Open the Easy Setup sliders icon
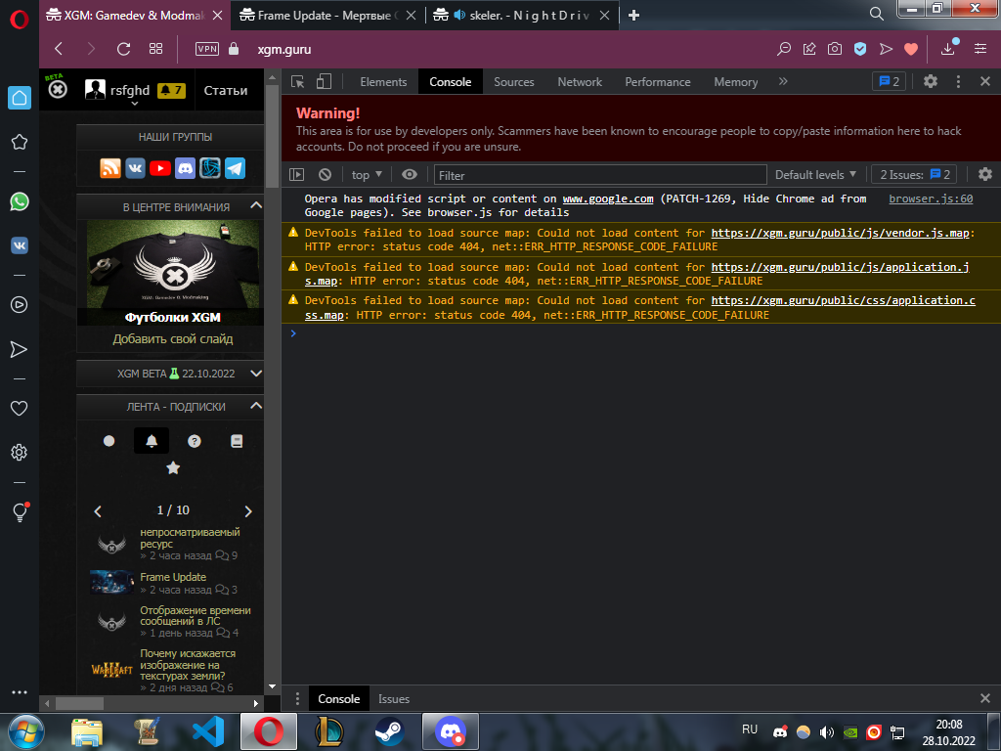The image size is (1001, 751). (980, 49)
